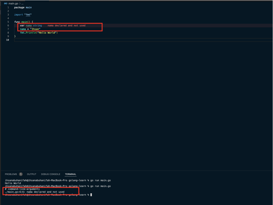This screenshot has width=273, height=205.
Task: Select the TERMINAL tab
Action: point(70,174)
